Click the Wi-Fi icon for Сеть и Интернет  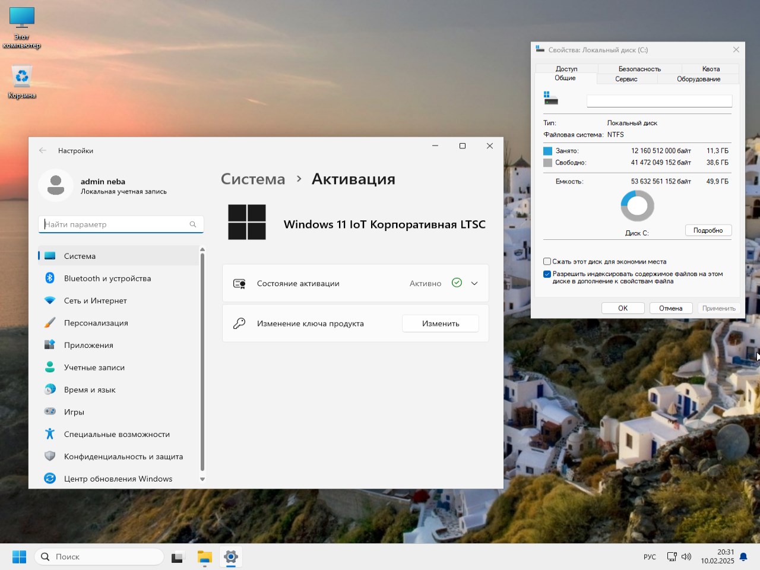coord(50,300)
